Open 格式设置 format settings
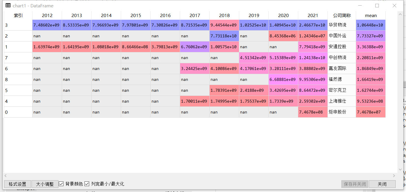Screen dimensions: 406x192 pos(17,184)
